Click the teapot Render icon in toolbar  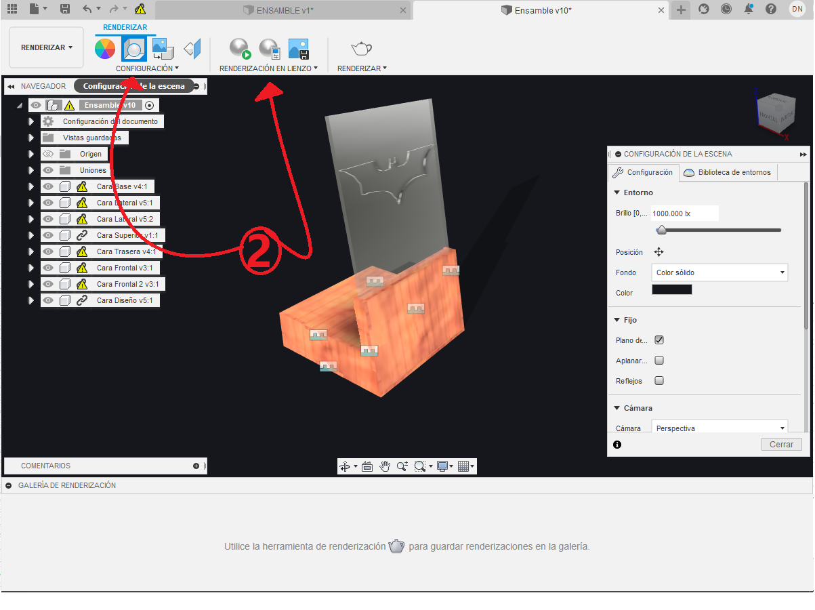[x=362, y=48]
